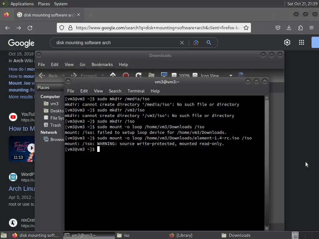Select Browse Network in Places sidebar

click(54, 139)
